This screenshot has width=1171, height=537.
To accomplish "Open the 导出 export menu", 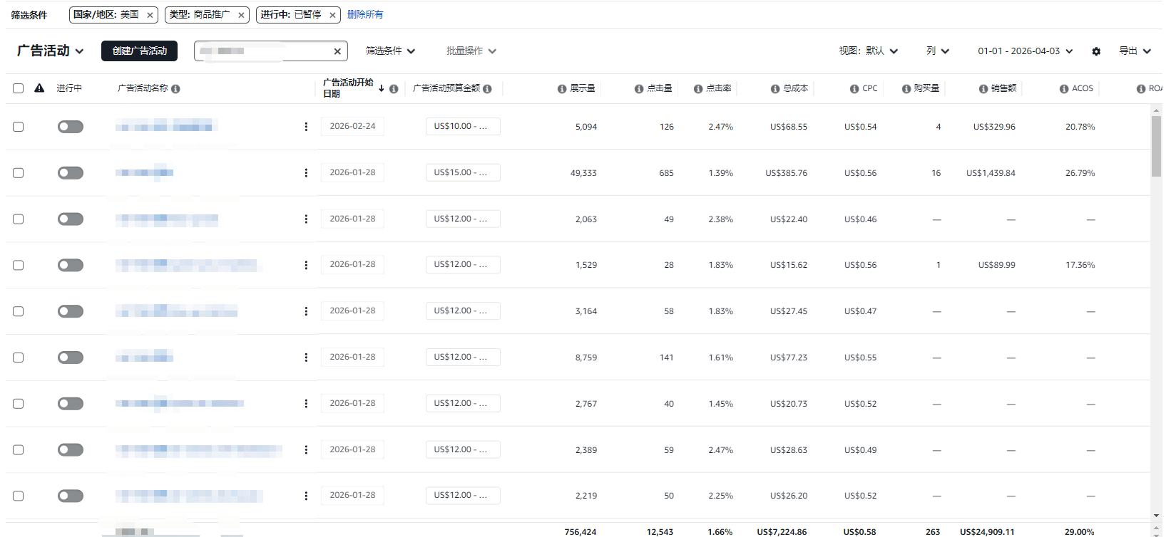I will [x=1135, y=51].
